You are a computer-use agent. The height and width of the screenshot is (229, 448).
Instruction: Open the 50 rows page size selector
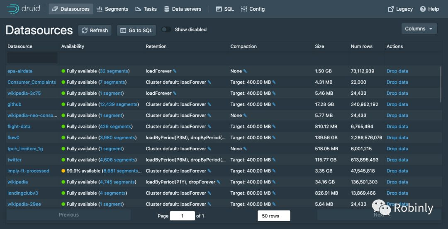(x=274, y=216)
